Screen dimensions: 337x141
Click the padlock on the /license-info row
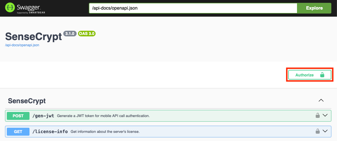click(x=318, y=131)
